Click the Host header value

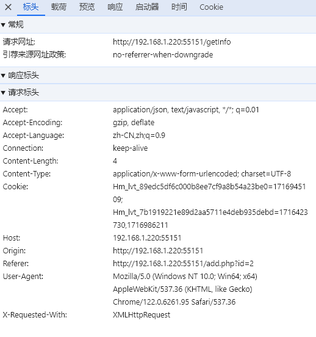(x=147, y=237)
